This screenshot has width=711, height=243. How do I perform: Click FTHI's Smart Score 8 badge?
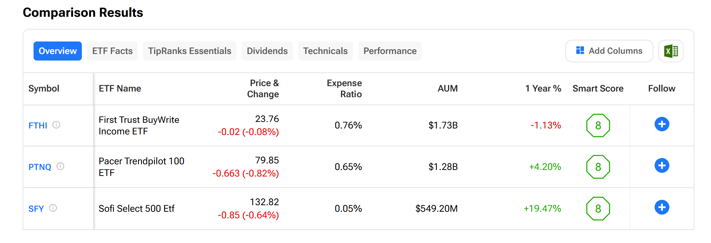[x=598, y=125]
